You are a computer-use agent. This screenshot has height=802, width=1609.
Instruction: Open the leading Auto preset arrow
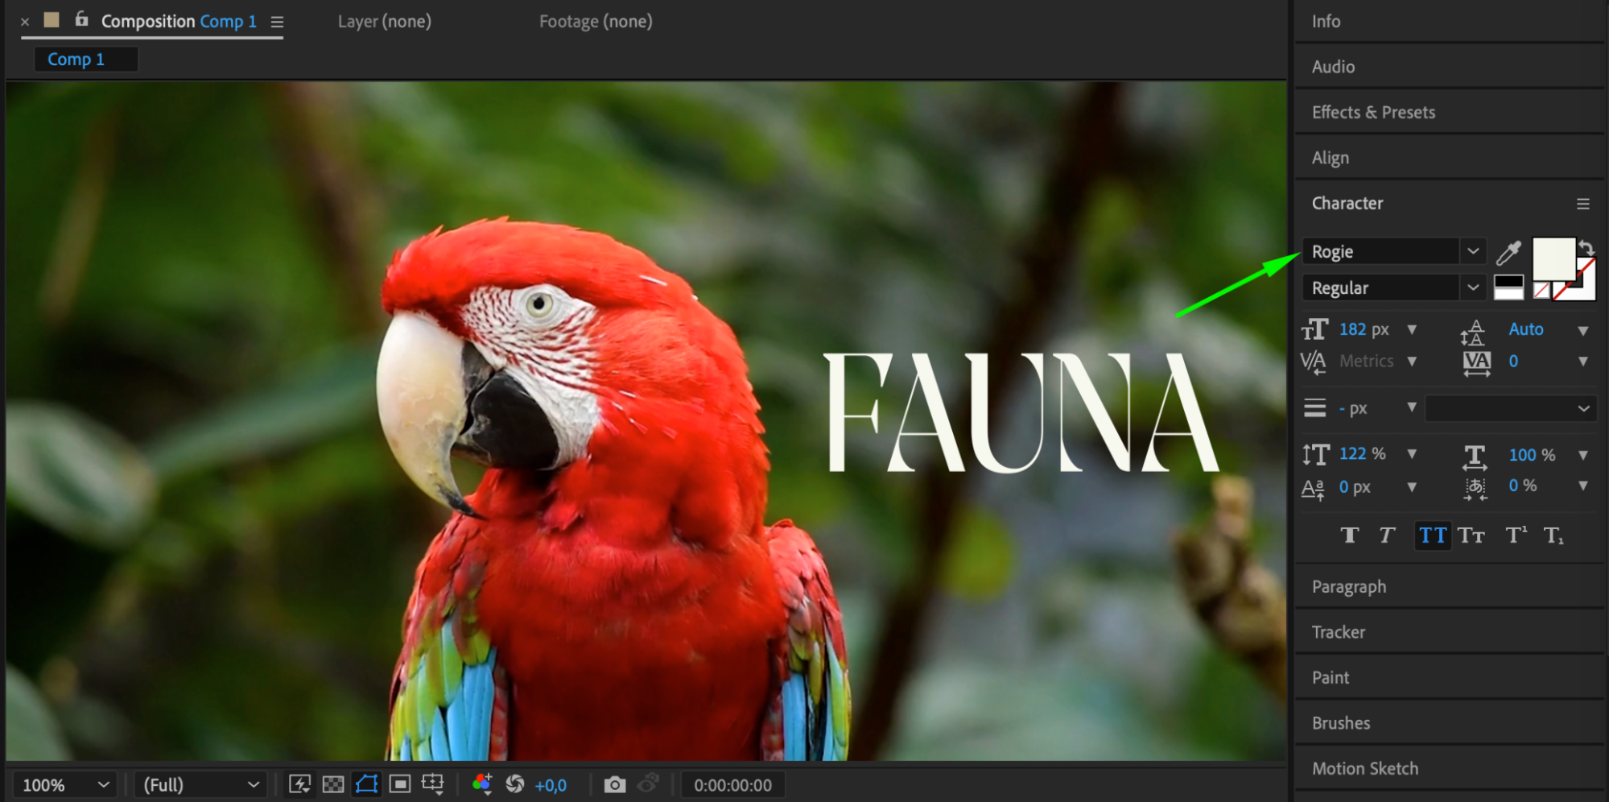pyautogui.click(x=1582, y=330)
